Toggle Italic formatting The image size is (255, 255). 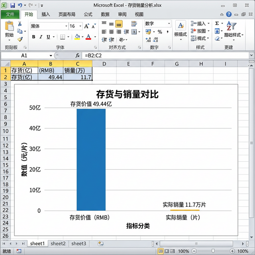(41, 37)
